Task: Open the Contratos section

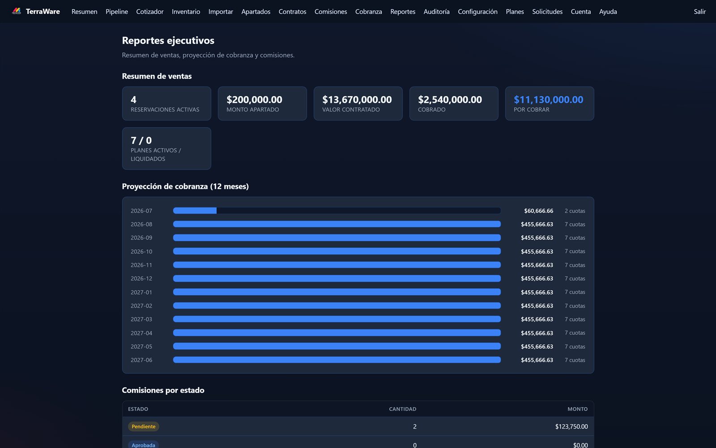Action: click(292, 12)
